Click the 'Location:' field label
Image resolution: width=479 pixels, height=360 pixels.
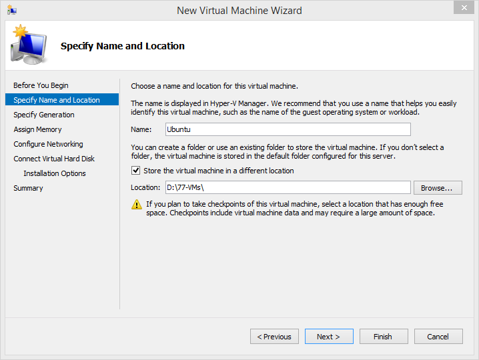point(145,187)
